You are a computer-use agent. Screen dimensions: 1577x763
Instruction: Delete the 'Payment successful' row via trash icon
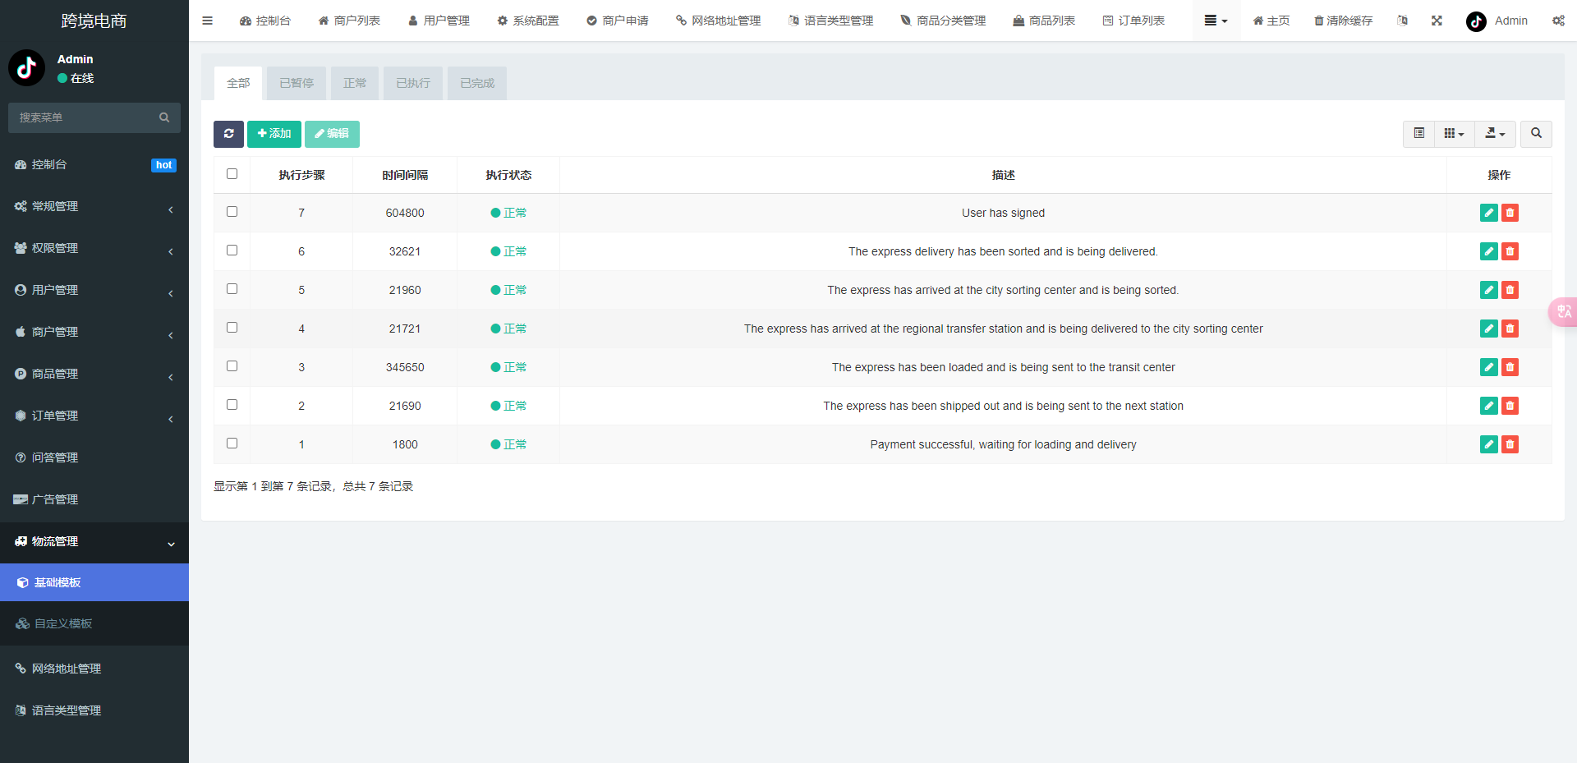(x=1510, y=444)
